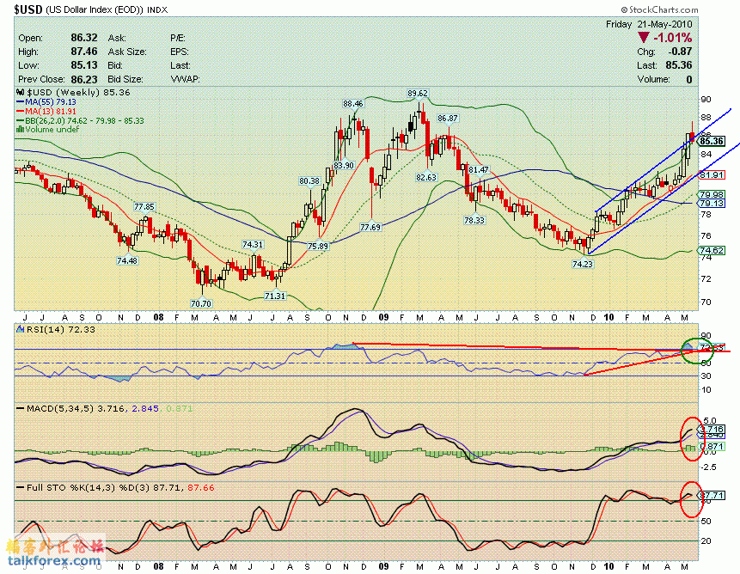Click the VWAP label
Viewport: 740px width, 574px height.
click(x=185, y=79)
